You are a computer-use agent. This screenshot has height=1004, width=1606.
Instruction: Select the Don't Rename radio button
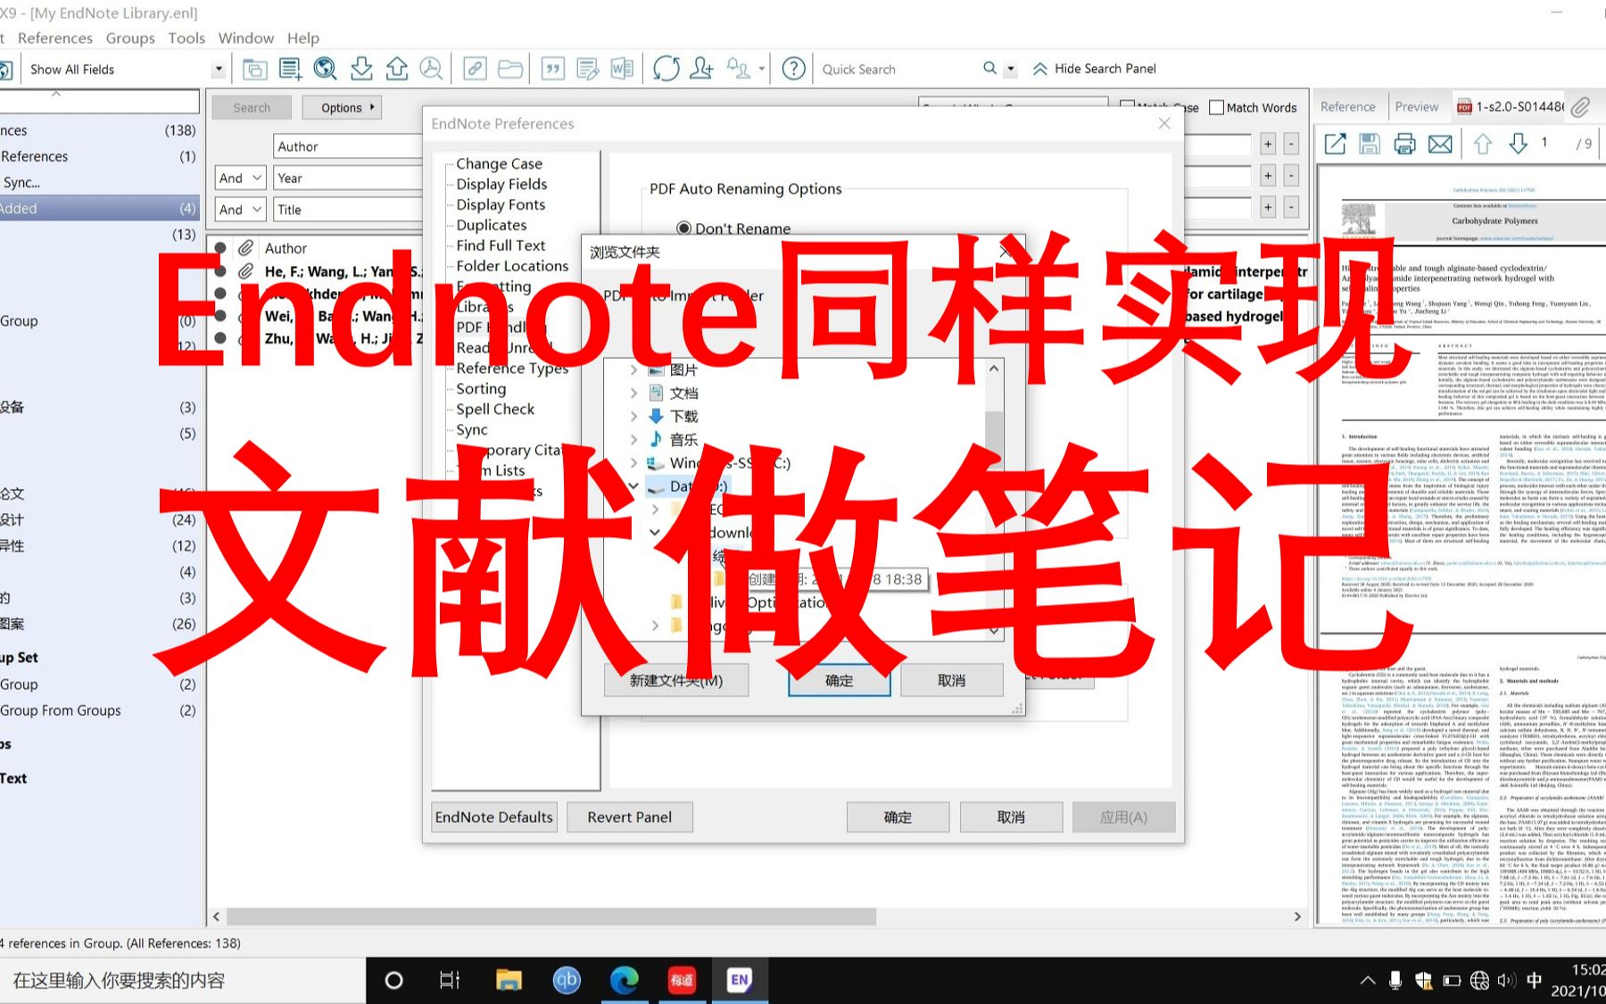683,228
